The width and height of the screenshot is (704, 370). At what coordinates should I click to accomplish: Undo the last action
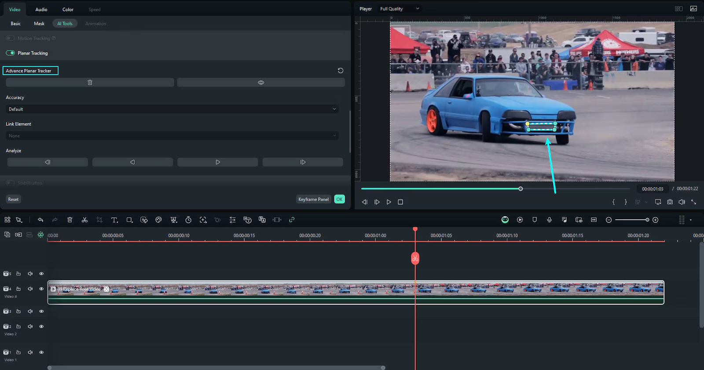[x=40, y=220]
